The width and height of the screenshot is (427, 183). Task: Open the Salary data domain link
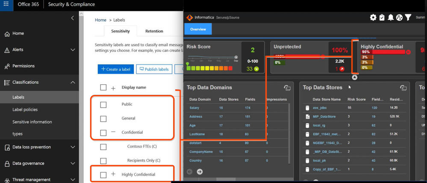[194, 108]
